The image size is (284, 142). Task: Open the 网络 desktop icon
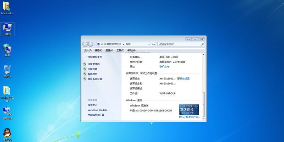[7, 50]
